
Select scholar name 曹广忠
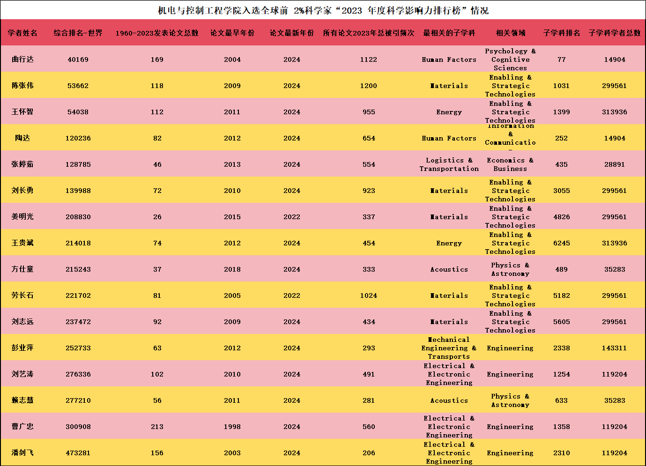[22, 427]
